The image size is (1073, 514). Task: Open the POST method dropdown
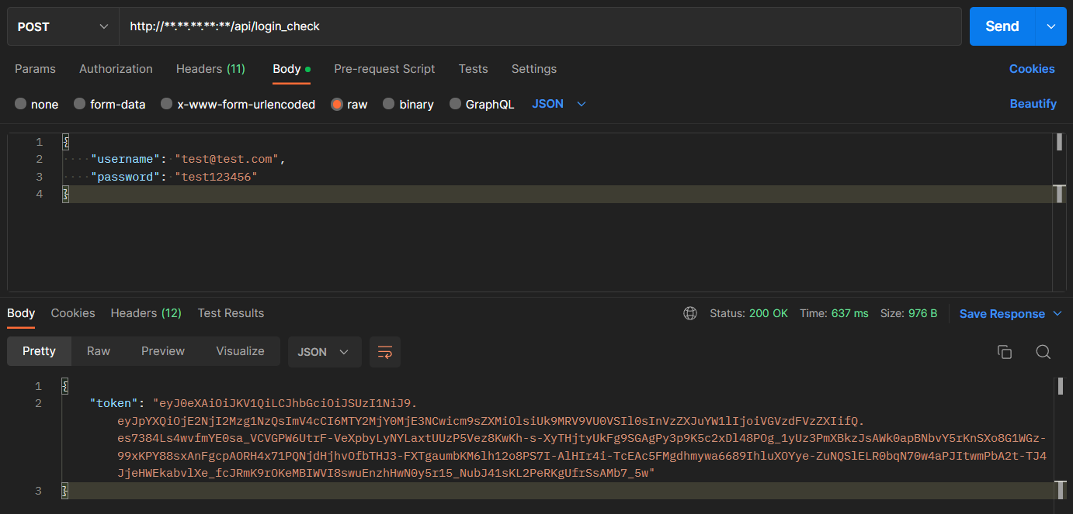coord(63,26)
